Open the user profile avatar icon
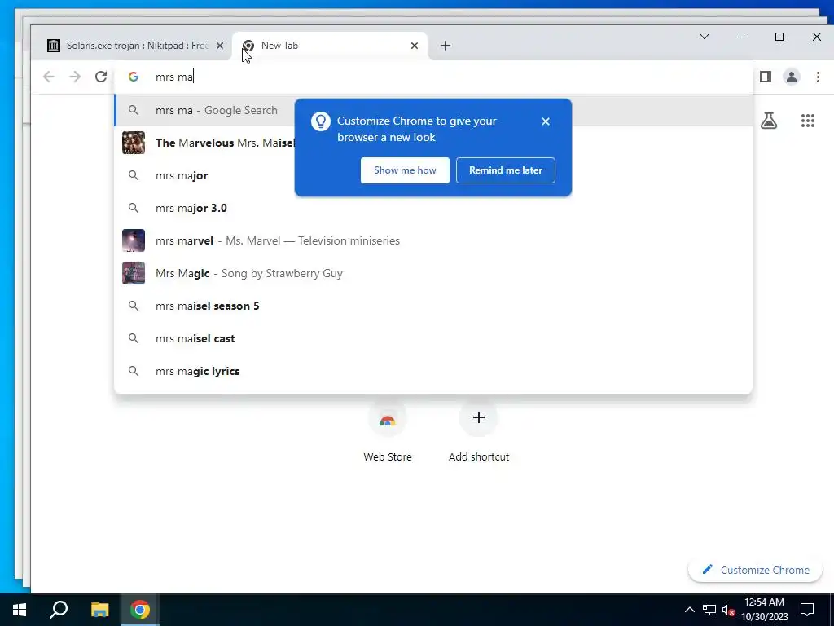Screen dimensions: 834x626 (x=792, y=77)
